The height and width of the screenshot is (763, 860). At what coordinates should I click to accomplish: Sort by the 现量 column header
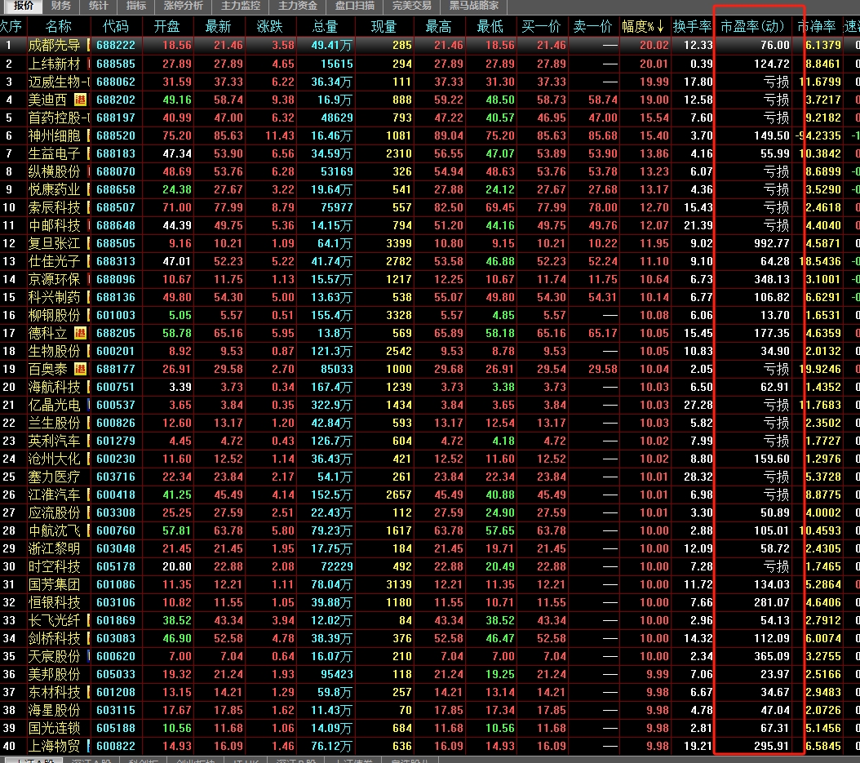383,26
